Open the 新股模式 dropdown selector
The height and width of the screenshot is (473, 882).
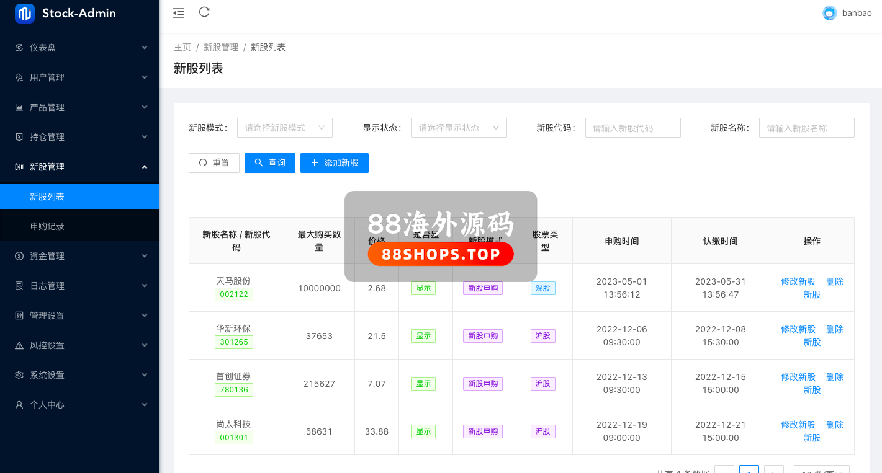click(284, 128)
